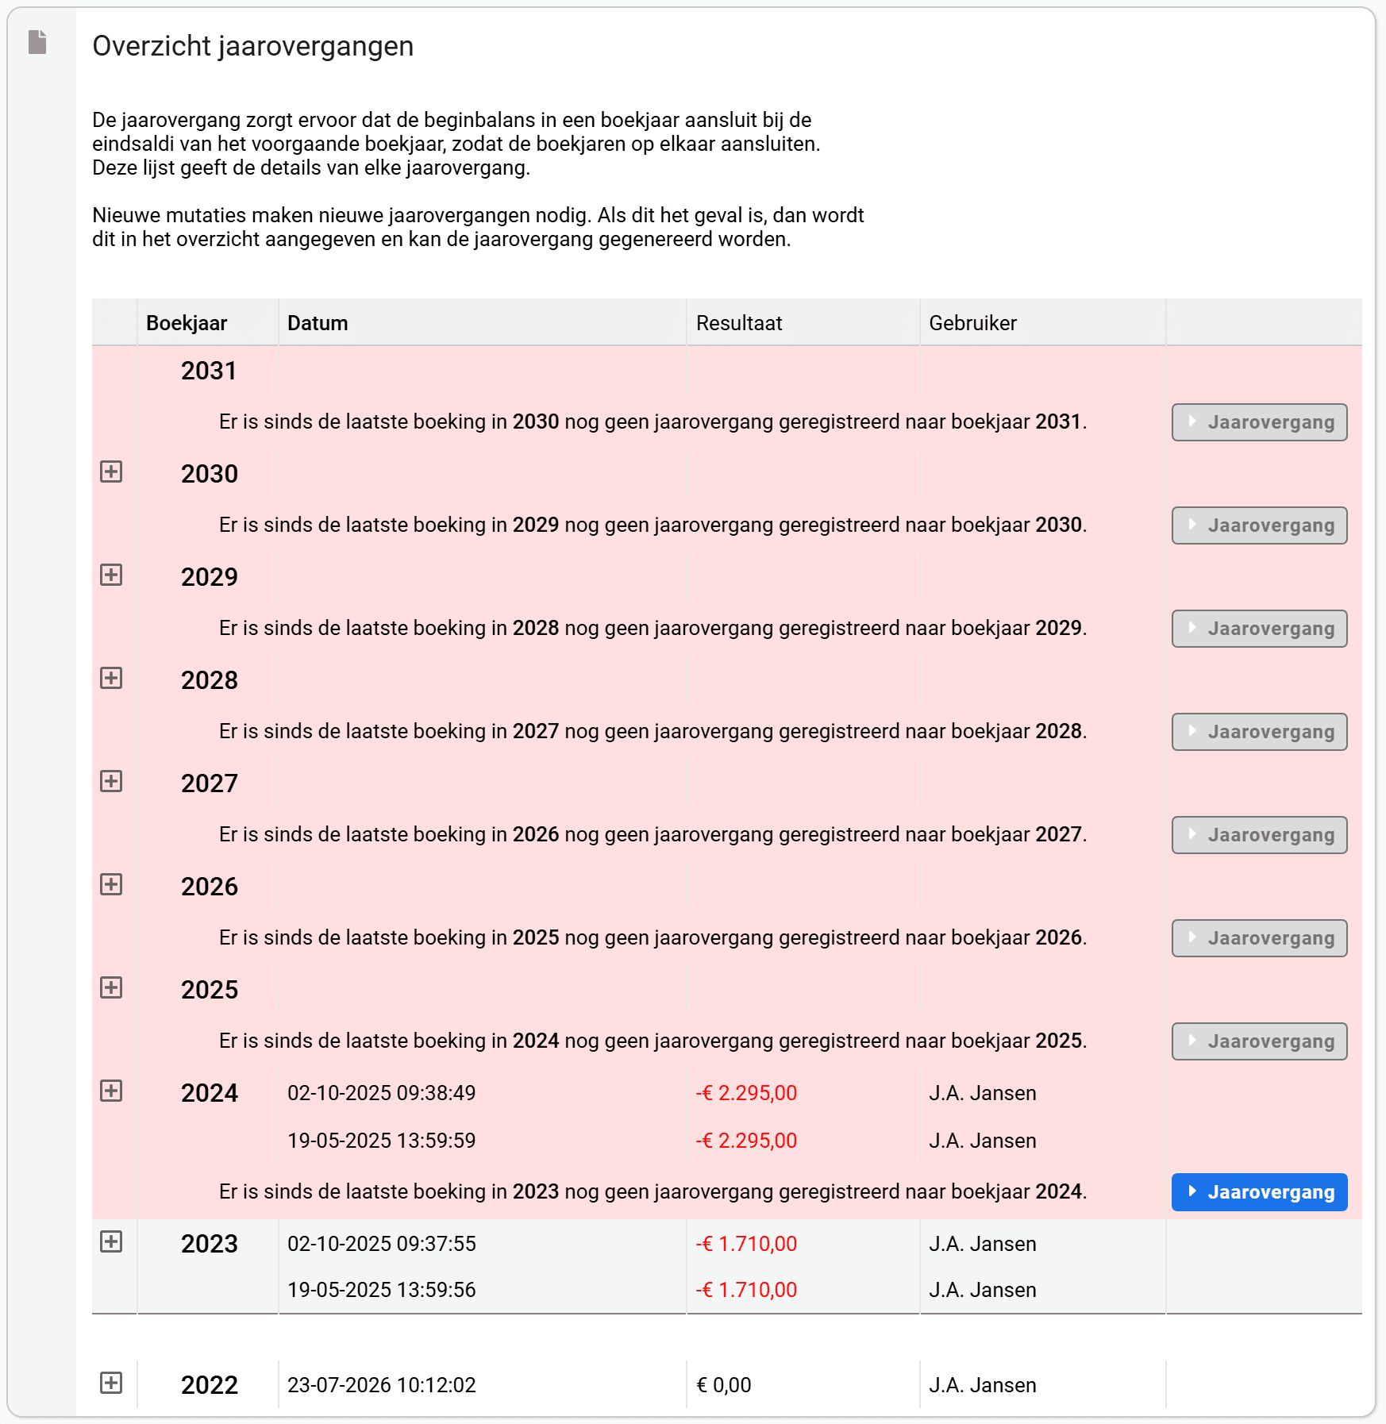Screen dimensions: 1386x1424
Task: Select the year 2031 cell
Action: click(209, 371)
